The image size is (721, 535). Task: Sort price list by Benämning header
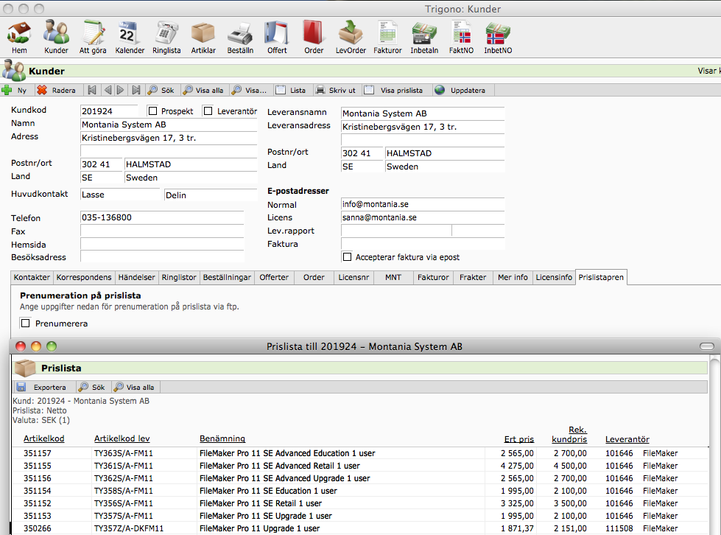click(222, 439)
